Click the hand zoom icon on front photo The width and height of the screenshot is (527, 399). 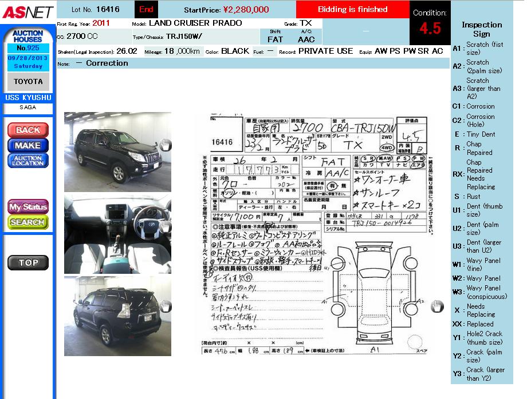[x=165, y=145]
